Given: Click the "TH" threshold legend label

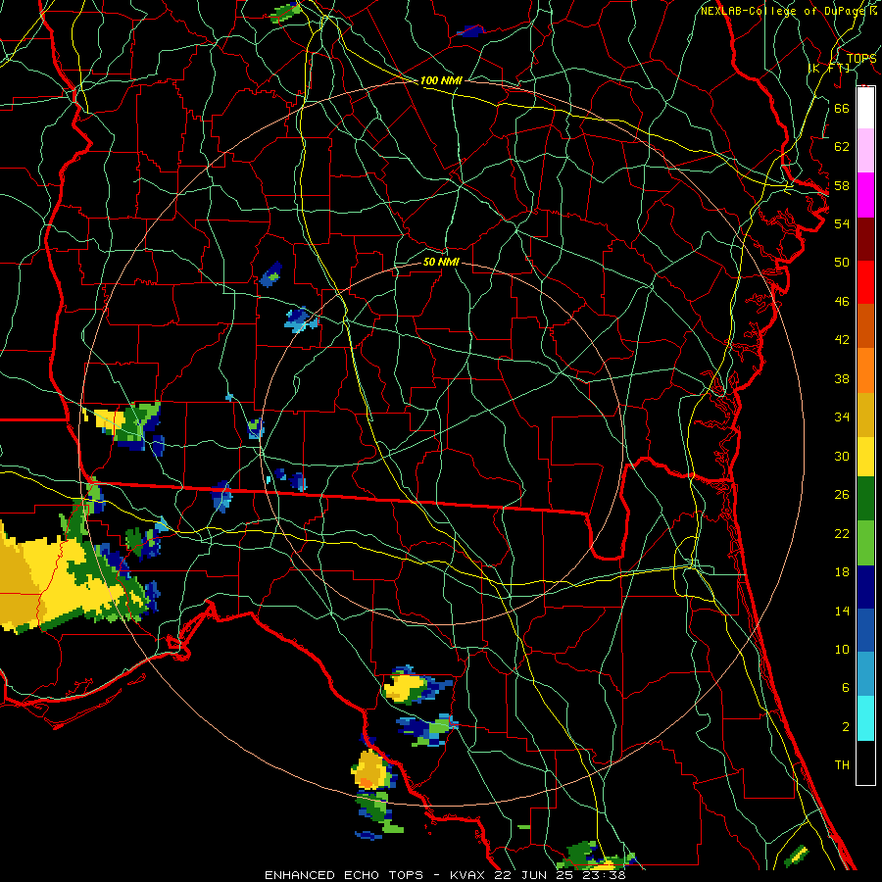Looking at the screenshot, I should 842,765.
